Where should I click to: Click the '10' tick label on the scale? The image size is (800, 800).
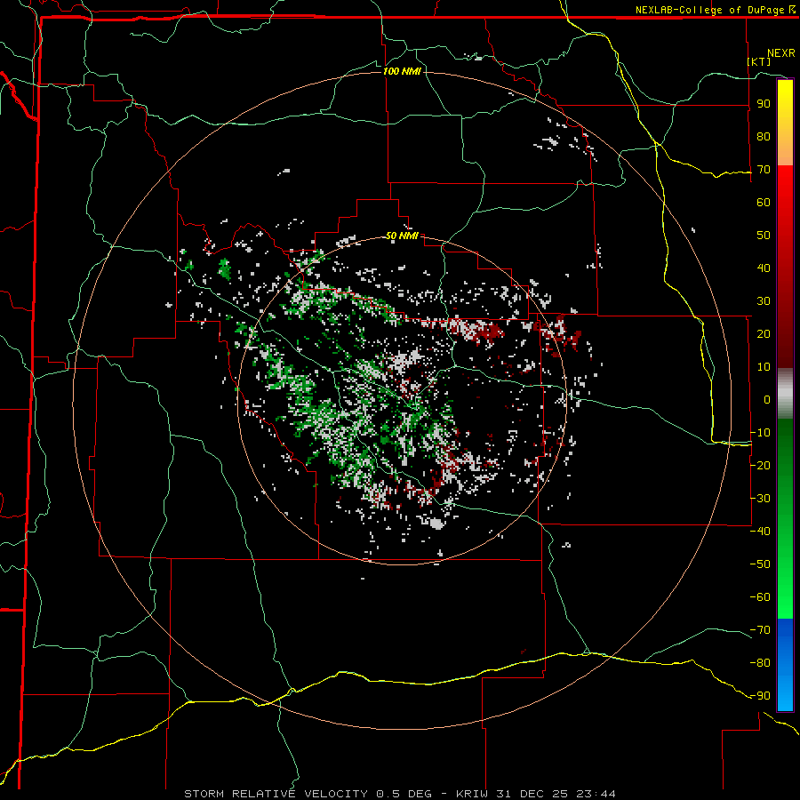click(764, 367)
